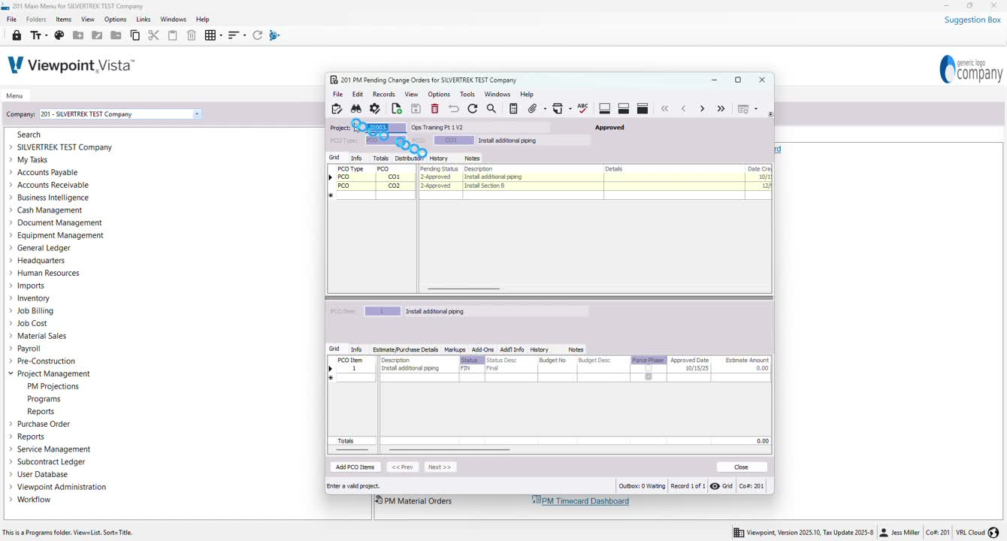This screenshot has width=1007, height=541.
Task: Click the PCO Item number field
Action: [383, 311]
